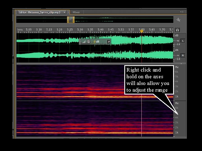The image size is (202, 151).
Task: Select the Editor: Debussy_Syrinx_clip.mp3 tab
Action: (40, 12)
